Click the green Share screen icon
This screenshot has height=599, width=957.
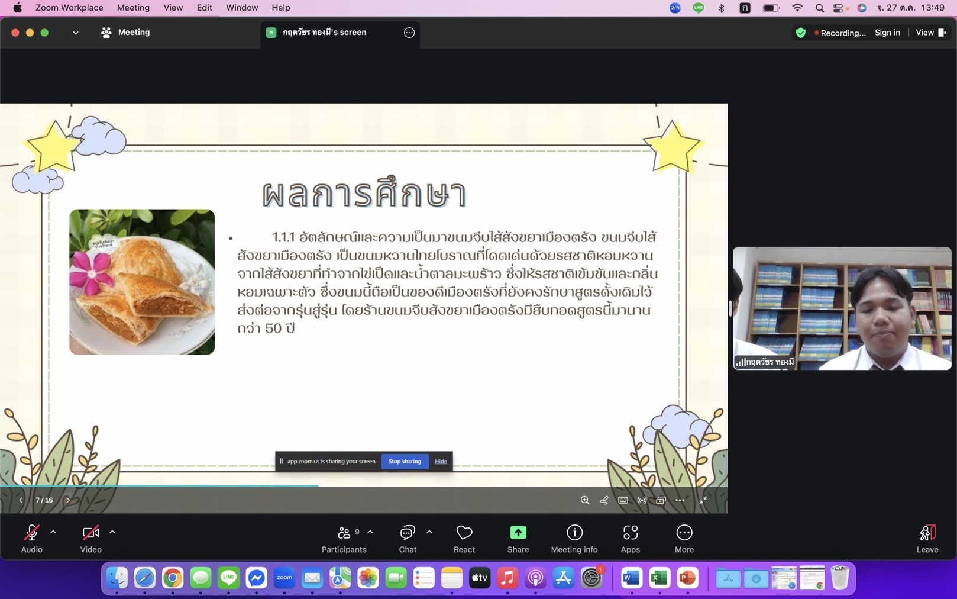click(x=518, y=533)
